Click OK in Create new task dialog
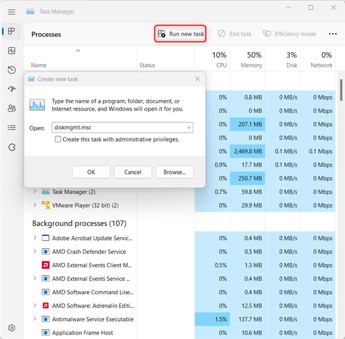The height and width of the screenshot is (339, 345). pos(91,172)
